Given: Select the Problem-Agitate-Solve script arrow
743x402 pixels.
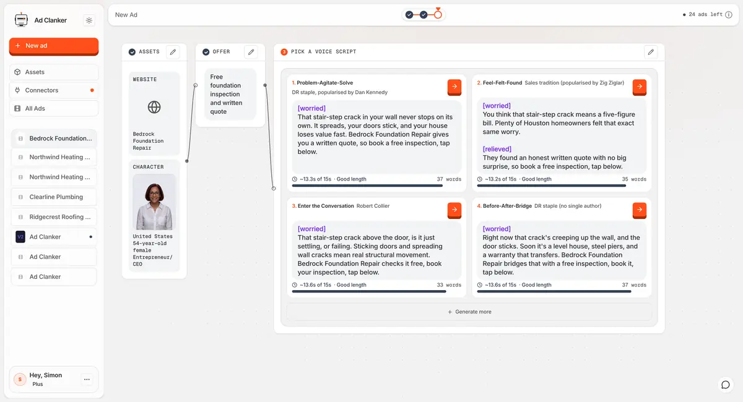Looking at the screenshot, I should [x=454, y=87].
